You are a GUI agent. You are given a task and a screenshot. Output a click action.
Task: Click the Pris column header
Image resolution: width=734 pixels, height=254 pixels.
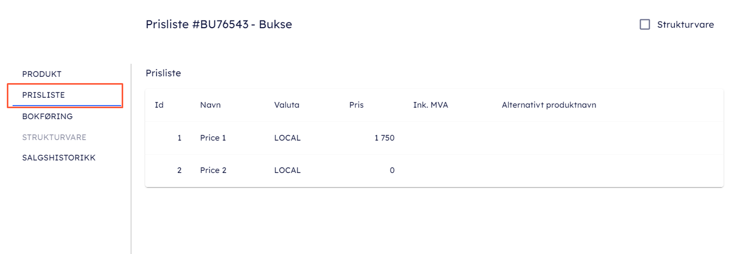click(357, 105)
